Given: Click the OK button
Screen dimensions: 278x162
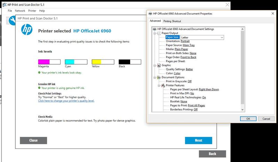Looking at the screenshot, I should (248, 119).
